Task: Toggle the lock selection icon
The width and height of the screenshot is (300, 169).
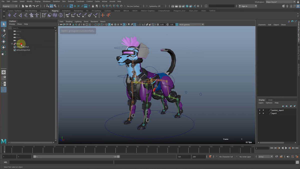Action: click(93, 6)
